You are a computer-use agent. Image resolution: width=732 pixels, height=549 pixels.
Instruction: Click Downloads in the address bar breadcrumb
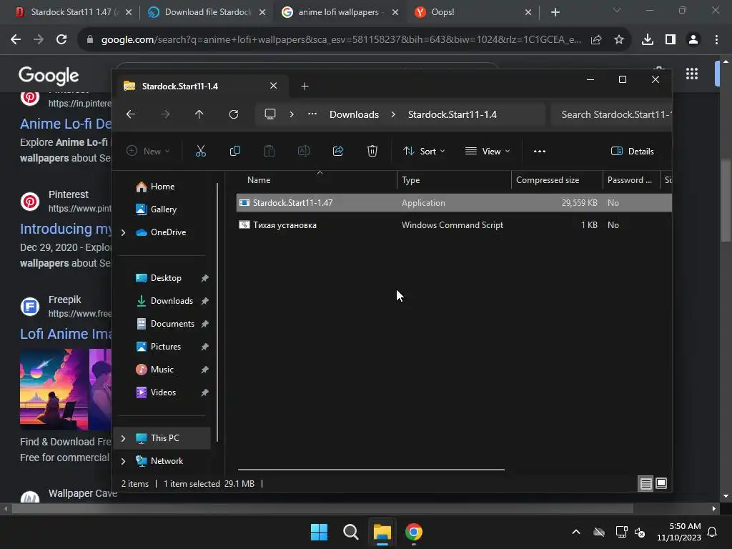pos(354,114)
